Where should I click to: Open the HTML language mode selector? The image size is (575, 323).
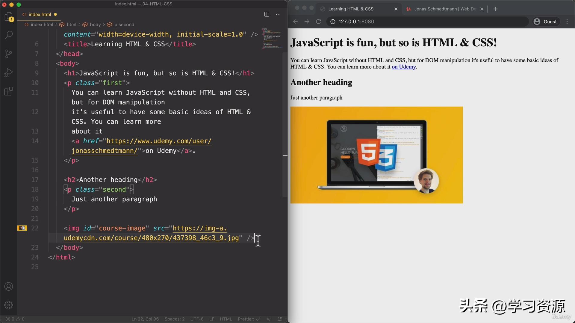tap(226, 319)
